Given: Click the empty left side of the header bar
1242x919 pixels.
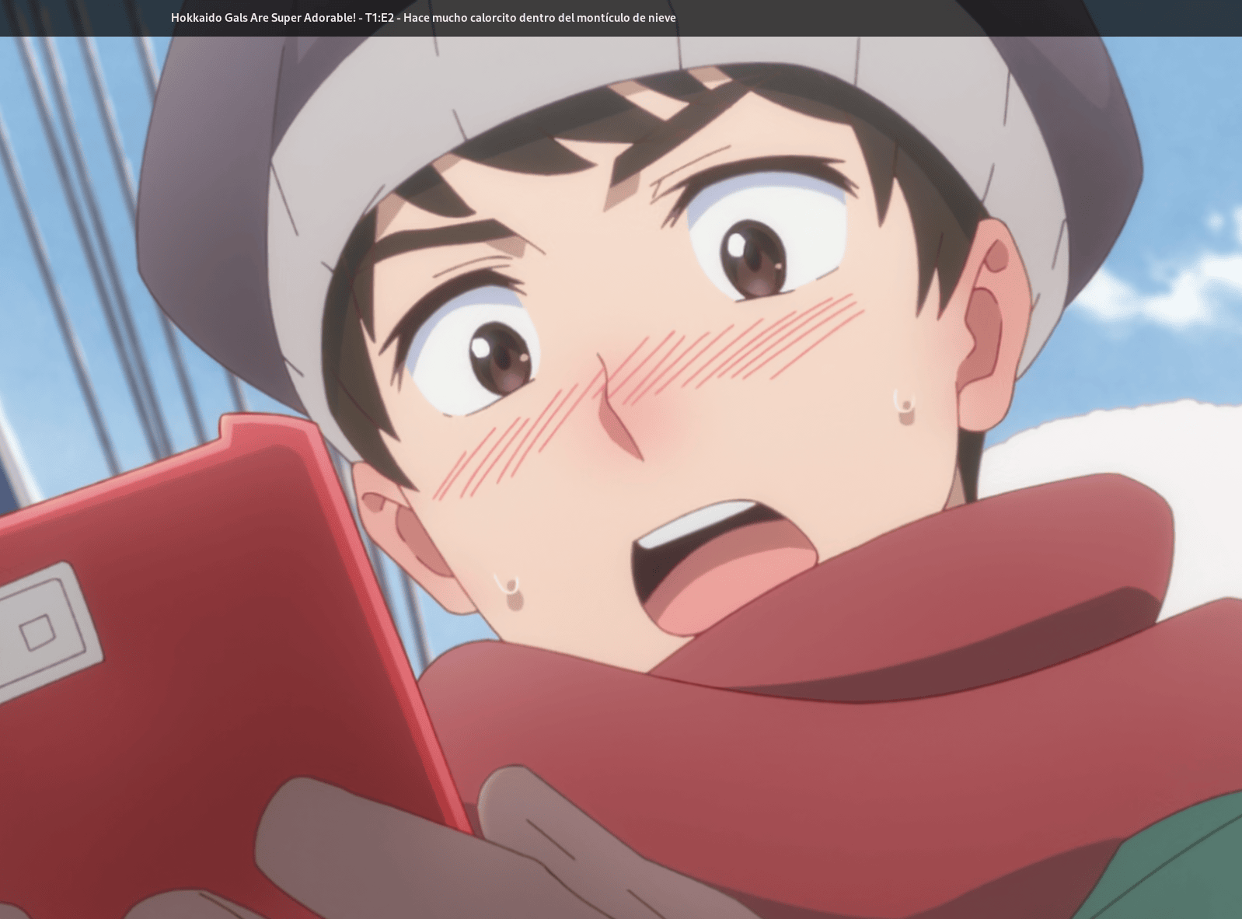Looking at the screenshot, I should tap(78, 17).
